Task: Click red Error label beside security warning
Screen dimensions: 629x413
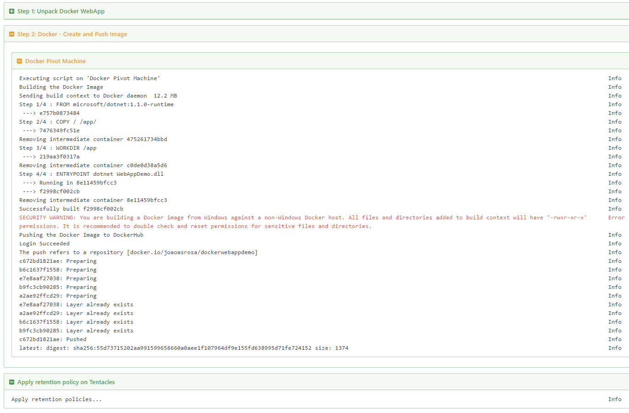Action: coord(616,217)
